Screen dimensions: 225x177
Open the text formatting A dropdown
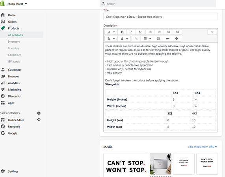point(111,32)
